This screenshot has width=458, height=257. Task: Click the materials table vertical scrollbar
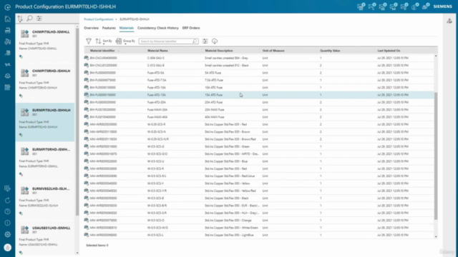[436, 156]
